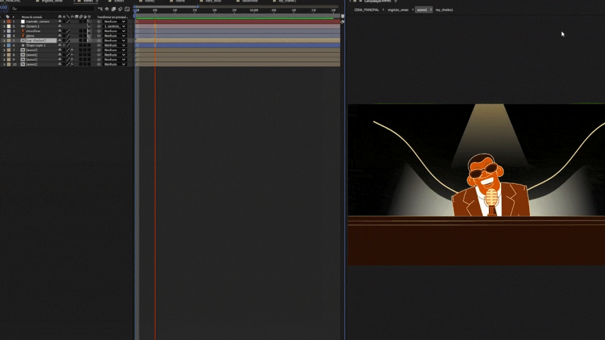
Task: Click the time navigator end handle
Action: coord(198,7)
